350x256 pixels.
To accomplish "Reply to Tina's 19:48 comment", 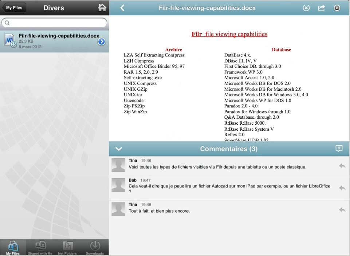I will [342, 210].
